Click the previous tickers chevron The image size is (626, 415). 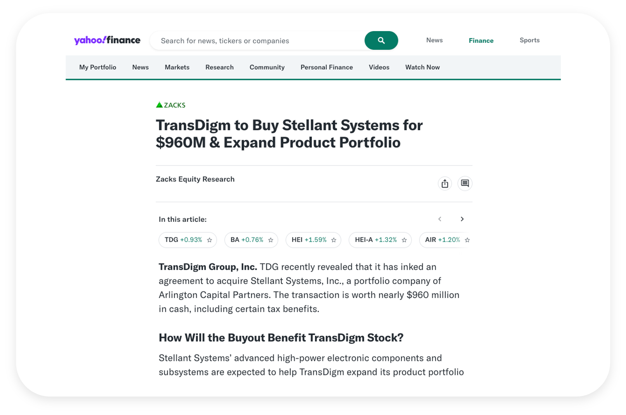(440, 219)
